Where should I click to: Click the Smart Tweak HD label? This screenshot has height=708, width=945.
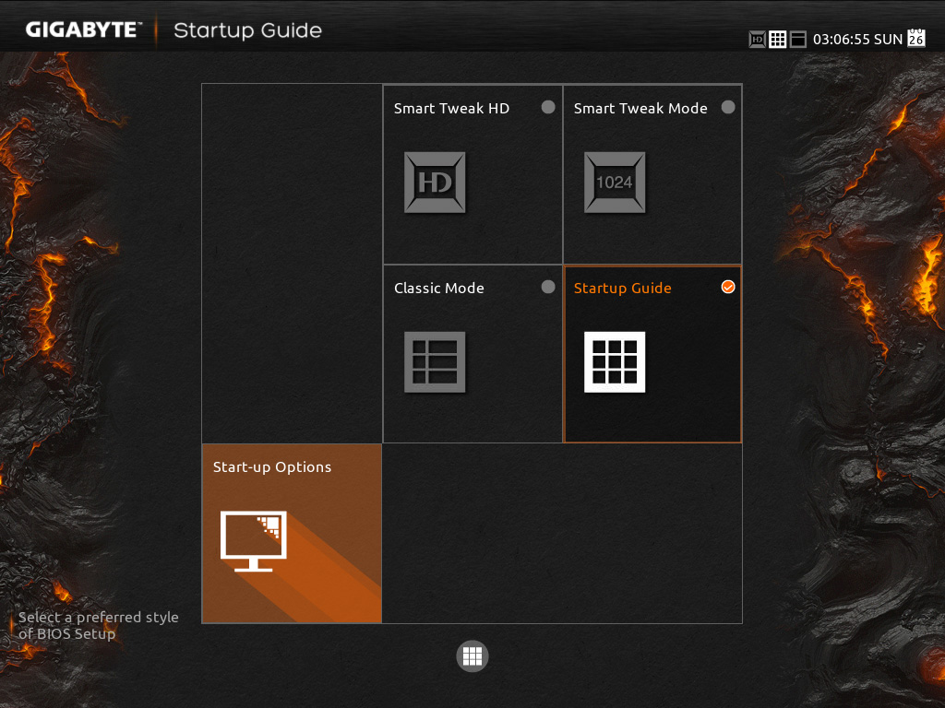(x=451, y=109)
